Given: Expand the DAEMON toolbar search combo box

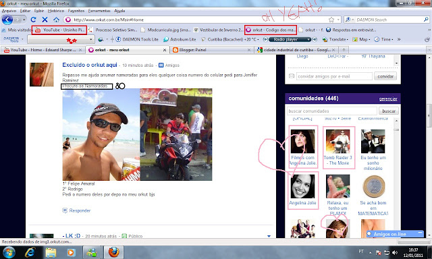Looking at the screenshot, I should click(91, 39).
